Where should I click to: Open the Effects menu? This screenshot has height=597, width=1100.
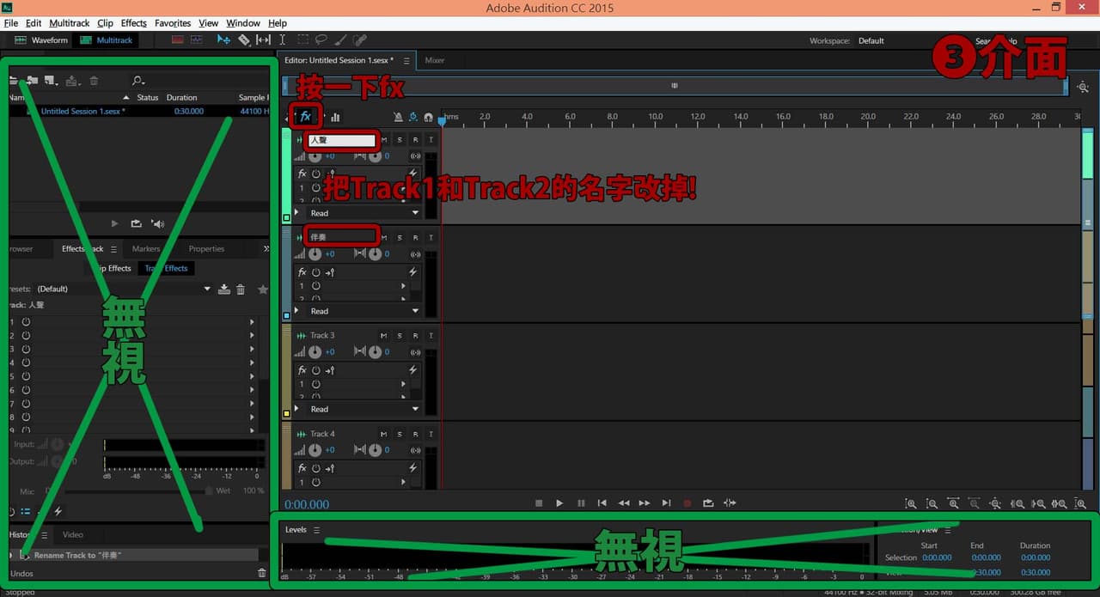[x=133, y=23]
